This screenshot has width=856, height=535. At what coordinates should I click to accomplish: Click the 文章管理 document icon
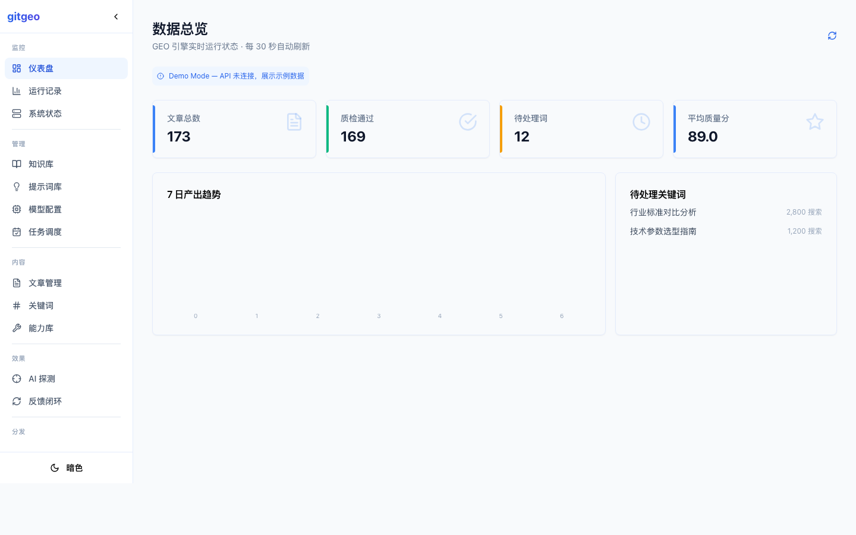click(x=17, y=283)
